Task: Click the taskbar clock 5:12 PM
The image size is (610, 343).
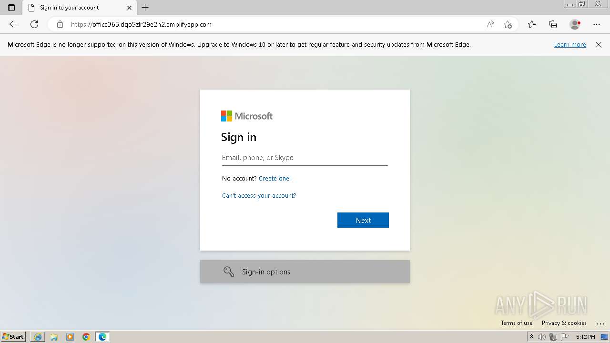Action: (585, 337)
